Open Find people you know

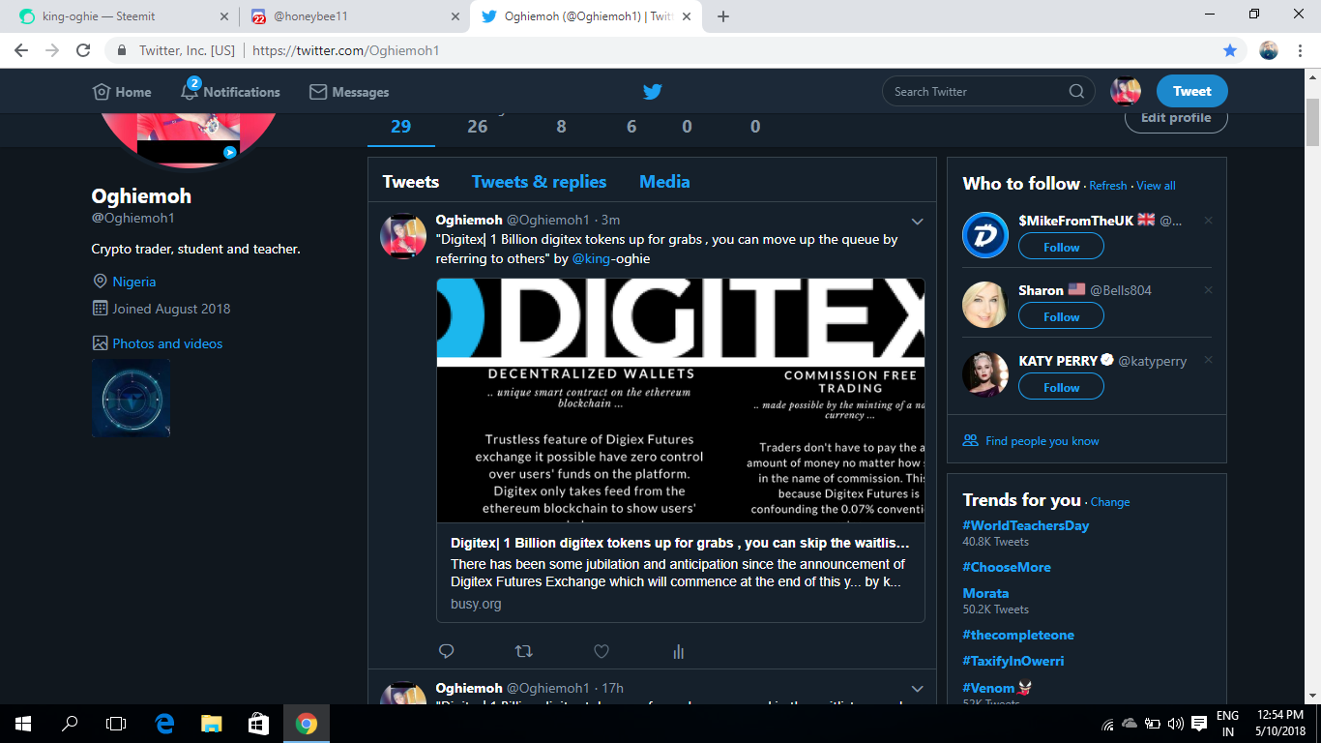click(1042, 441)
